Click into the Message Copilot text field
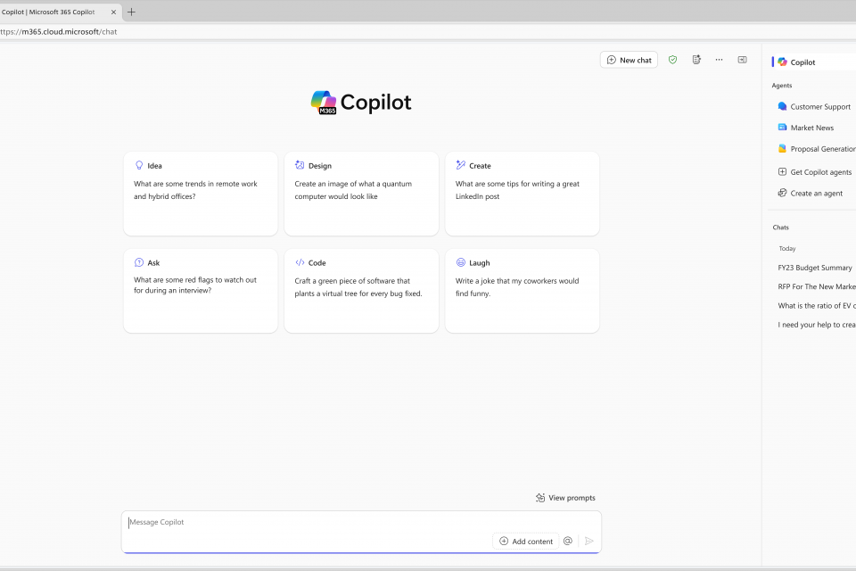This screenshot has height=571, width=856. click(x=357, y=523)
